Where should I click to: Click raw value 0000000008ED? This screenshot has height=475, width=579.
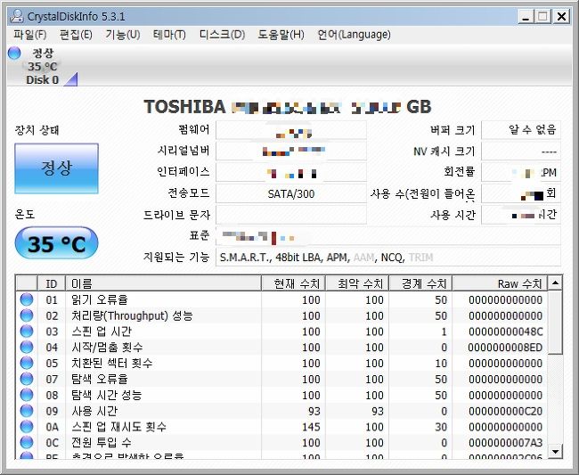505,348
